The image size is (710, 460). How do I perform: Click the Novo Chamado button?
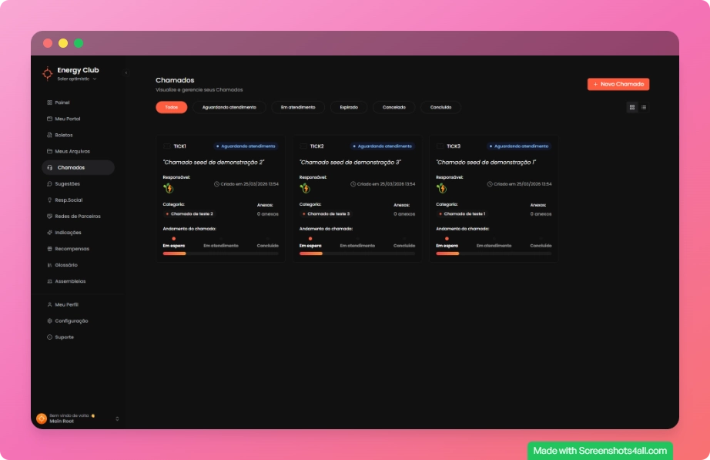coord(618,84)
